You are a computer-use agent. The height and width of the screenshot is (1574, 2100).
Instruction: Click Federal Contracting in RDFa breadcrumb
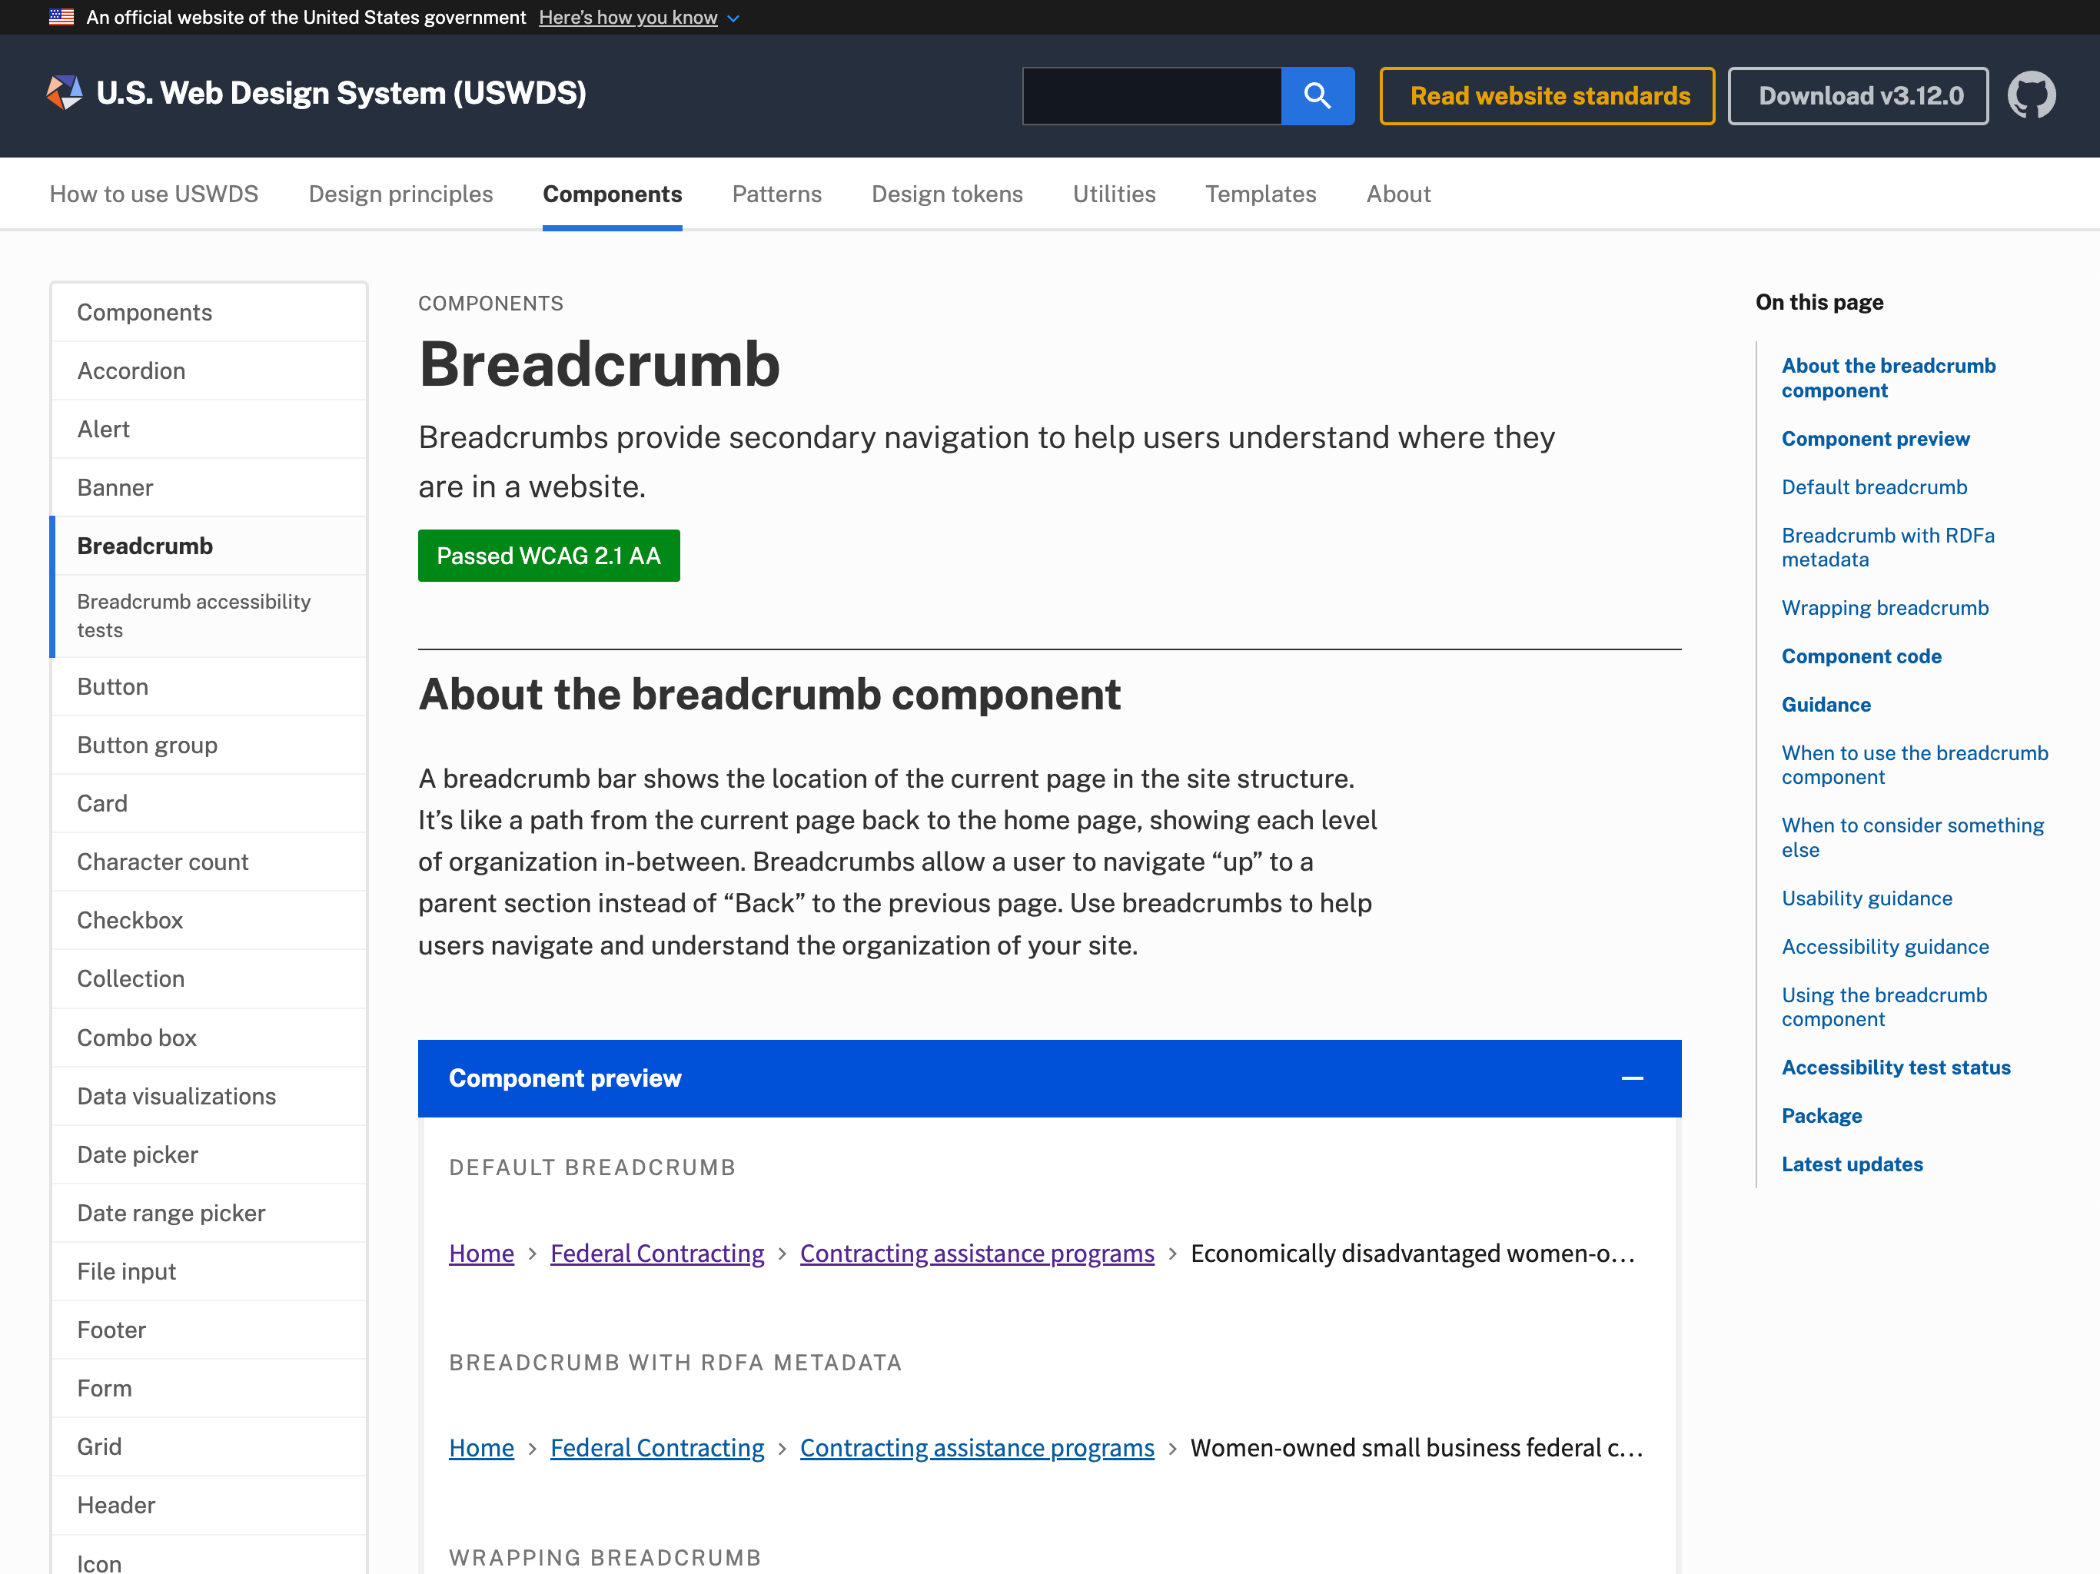coord(657,1448)
